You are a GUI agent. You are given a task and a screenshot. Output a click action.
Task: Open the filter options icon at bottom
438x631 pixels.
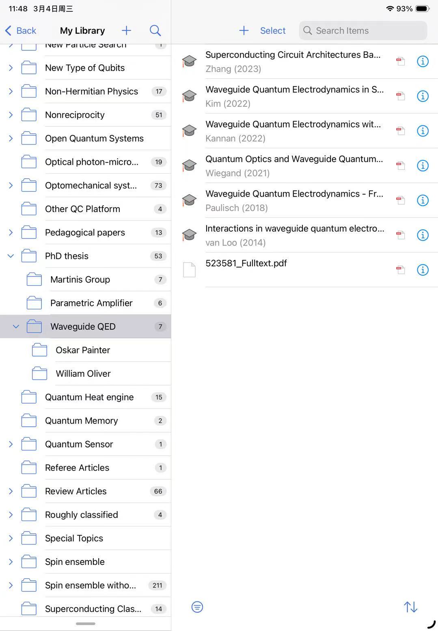pos(197,607)
